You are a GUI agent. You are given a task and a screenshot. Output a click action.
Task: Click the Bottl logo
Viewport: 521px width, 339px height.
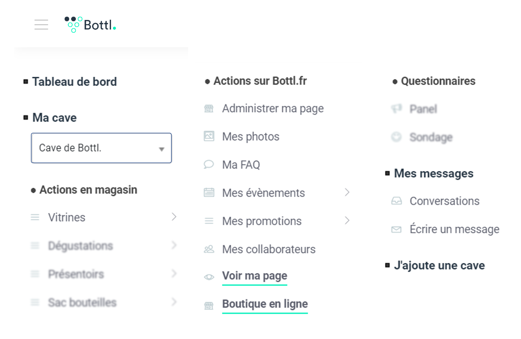pyautogui.click(x=90, y=25)
